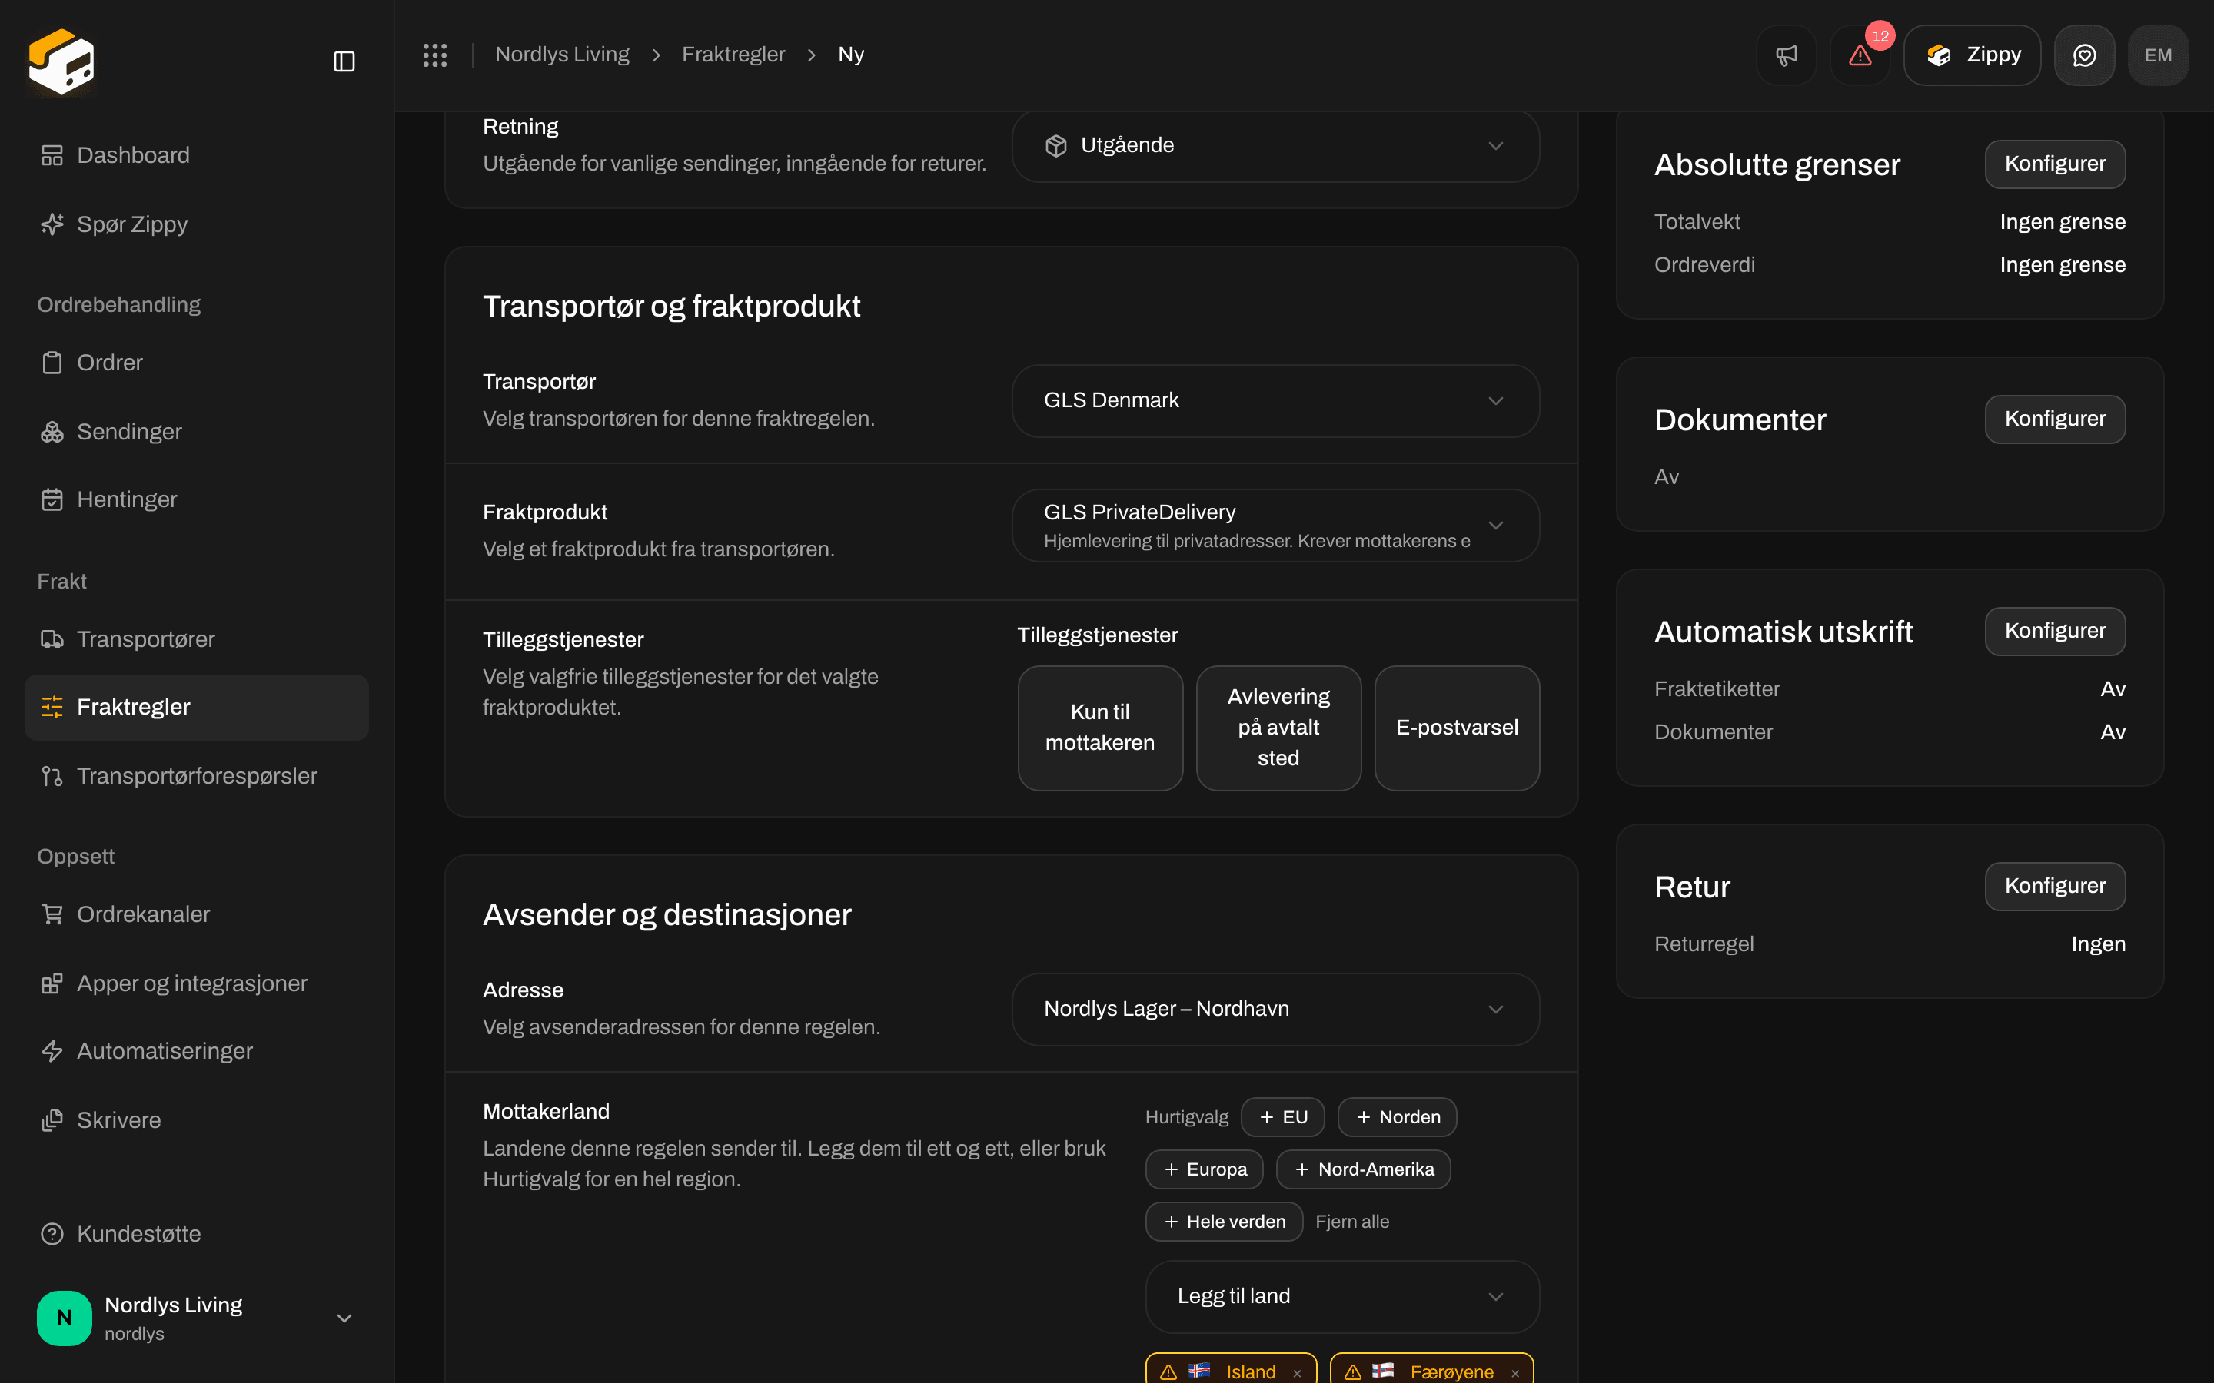
Task: Click Nordlys Living breadcrumb
Action: (562, 55)
